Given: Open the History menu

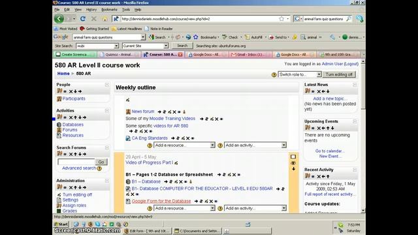Looking at the screenshot, I should point(91,10).
